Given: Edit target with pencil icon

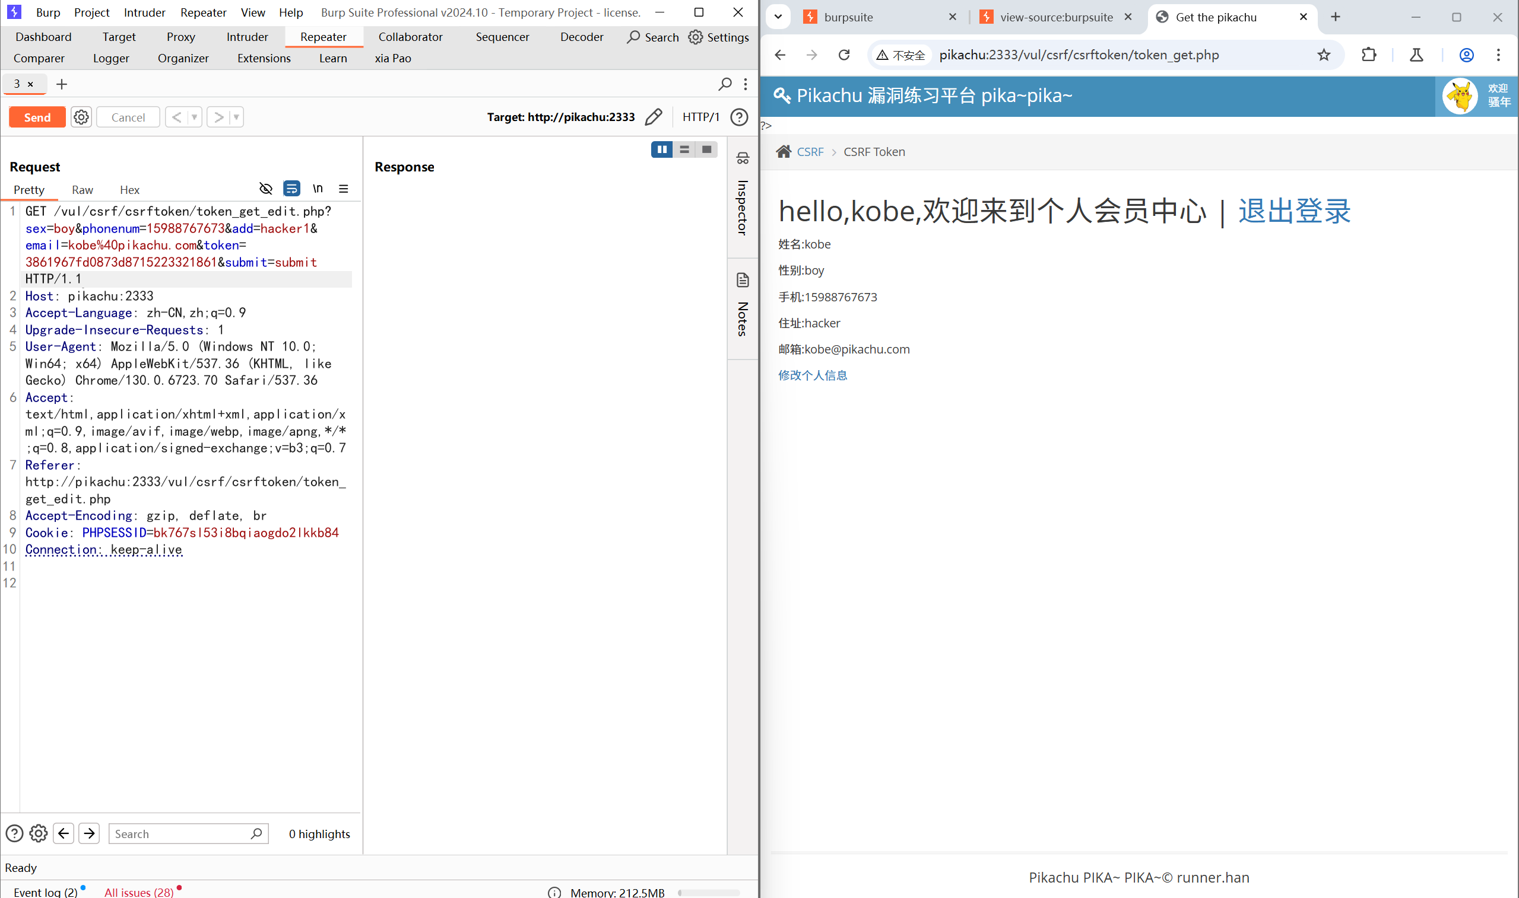Looking at the screenshot, I should pyautogui.click(x=654, y=117).
